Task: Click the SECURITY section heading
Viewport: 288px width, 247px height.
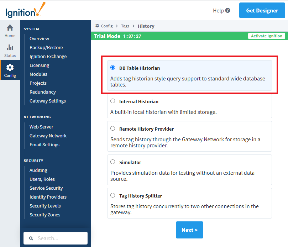Action: tap(33, 161)
